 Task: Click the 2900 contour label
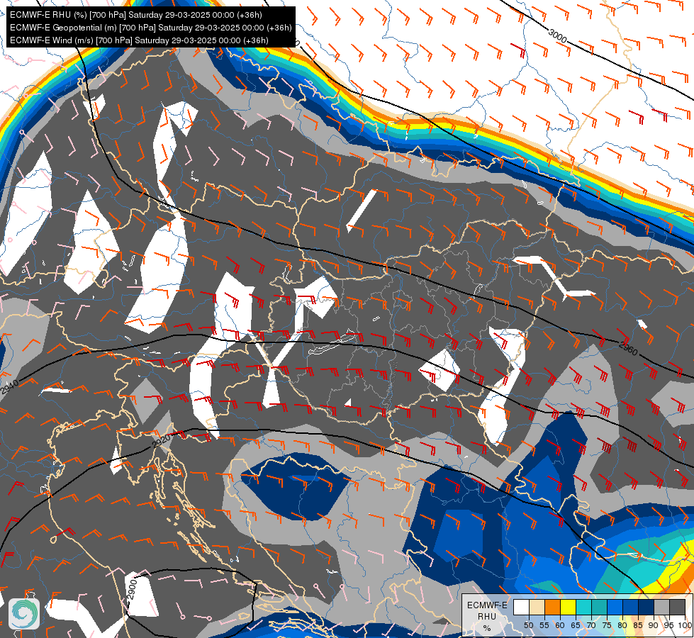point(133,590)
